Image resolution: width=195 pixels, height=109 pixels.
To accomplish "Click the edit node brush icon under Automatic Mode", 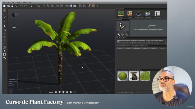I will [x=122, y=35].
